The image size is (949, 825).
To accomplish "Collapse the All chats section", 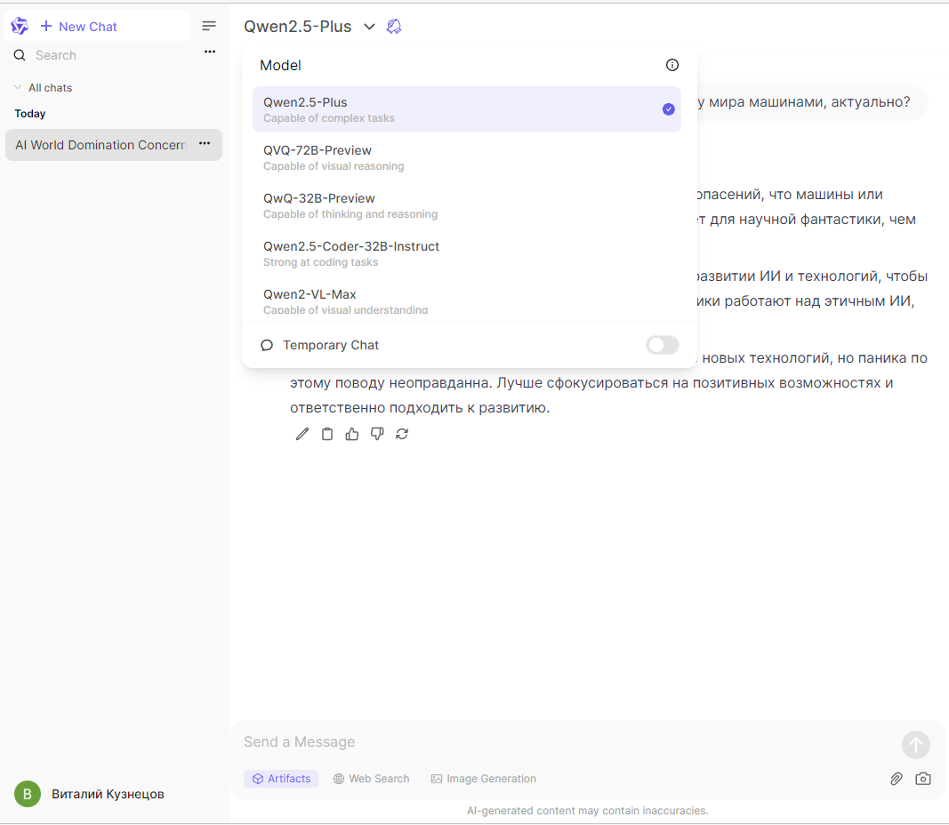I will coord(43,88).
